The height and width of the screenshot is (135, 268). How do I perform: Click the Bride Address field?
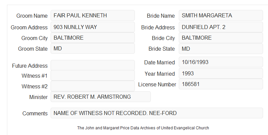(221, 27)
